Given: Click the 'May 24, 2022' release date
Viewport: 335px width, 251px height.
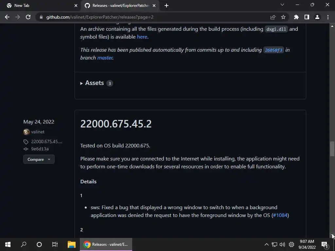Looking at the screenshot, I should tap(39, 122).
